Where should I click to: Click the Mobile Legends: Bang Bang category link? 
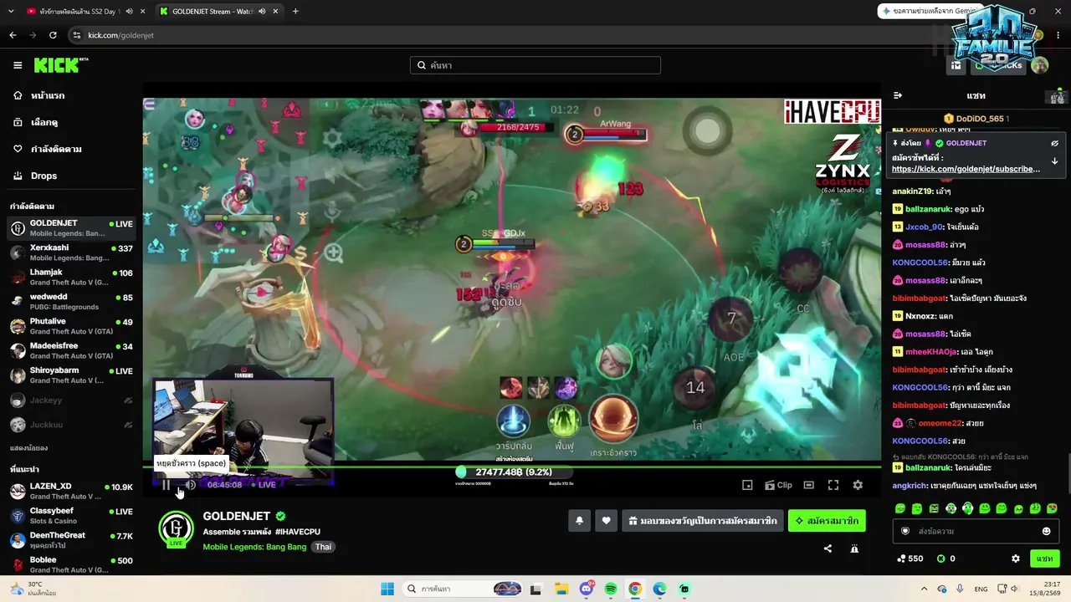(x=254, y=547)
